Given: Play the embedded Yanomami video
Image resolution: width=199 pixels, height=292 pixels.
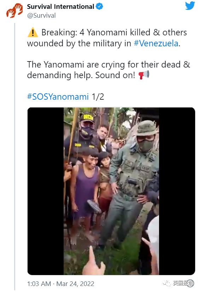Looking at the screenshot, I should [x=111, y=191].
